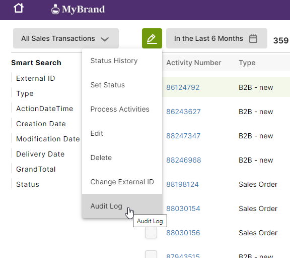Open calendar icon in date filter
This screenshot has height=258, width=290.
pos(253,38)
